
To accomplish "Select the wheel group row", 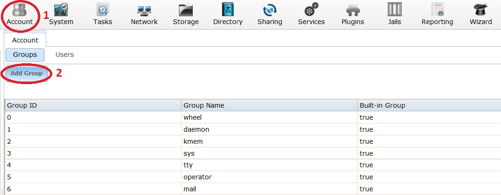I will tap(193, 117).
